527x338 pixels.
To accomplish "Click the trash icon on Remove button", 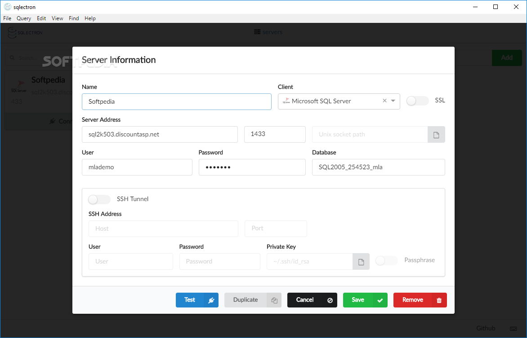I will click(x=439, y=300).
